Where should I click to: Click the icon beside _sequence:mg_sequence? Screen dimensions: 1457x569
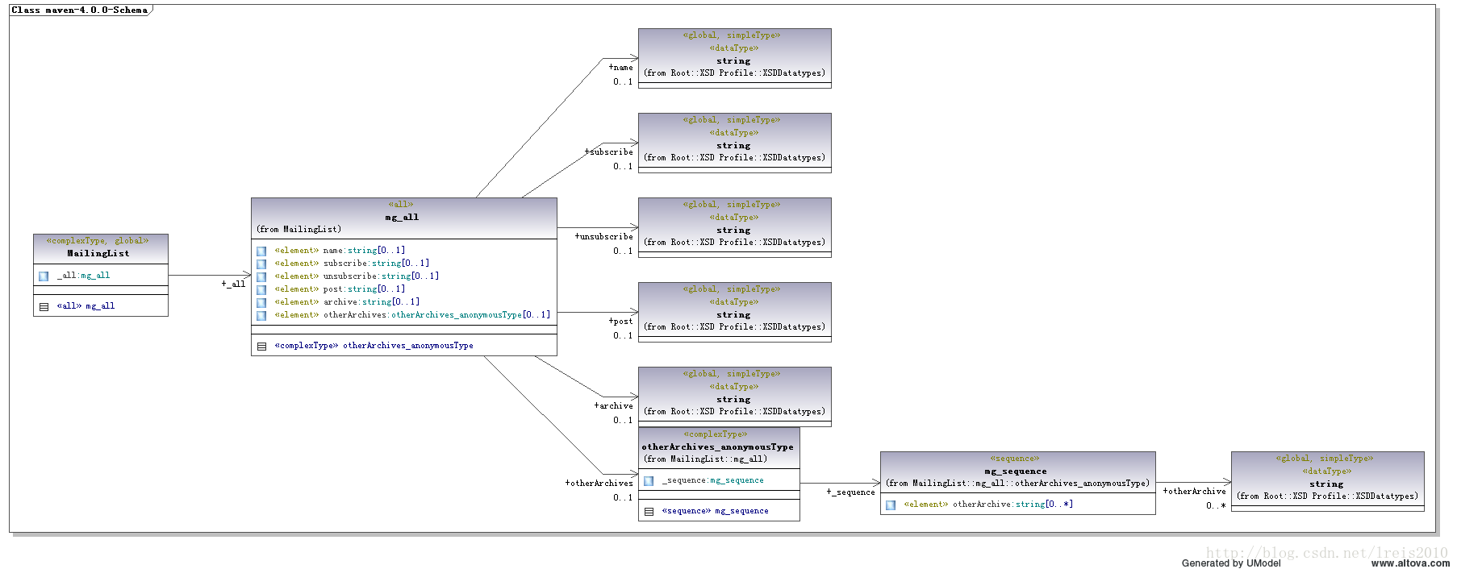click(649, 481)
